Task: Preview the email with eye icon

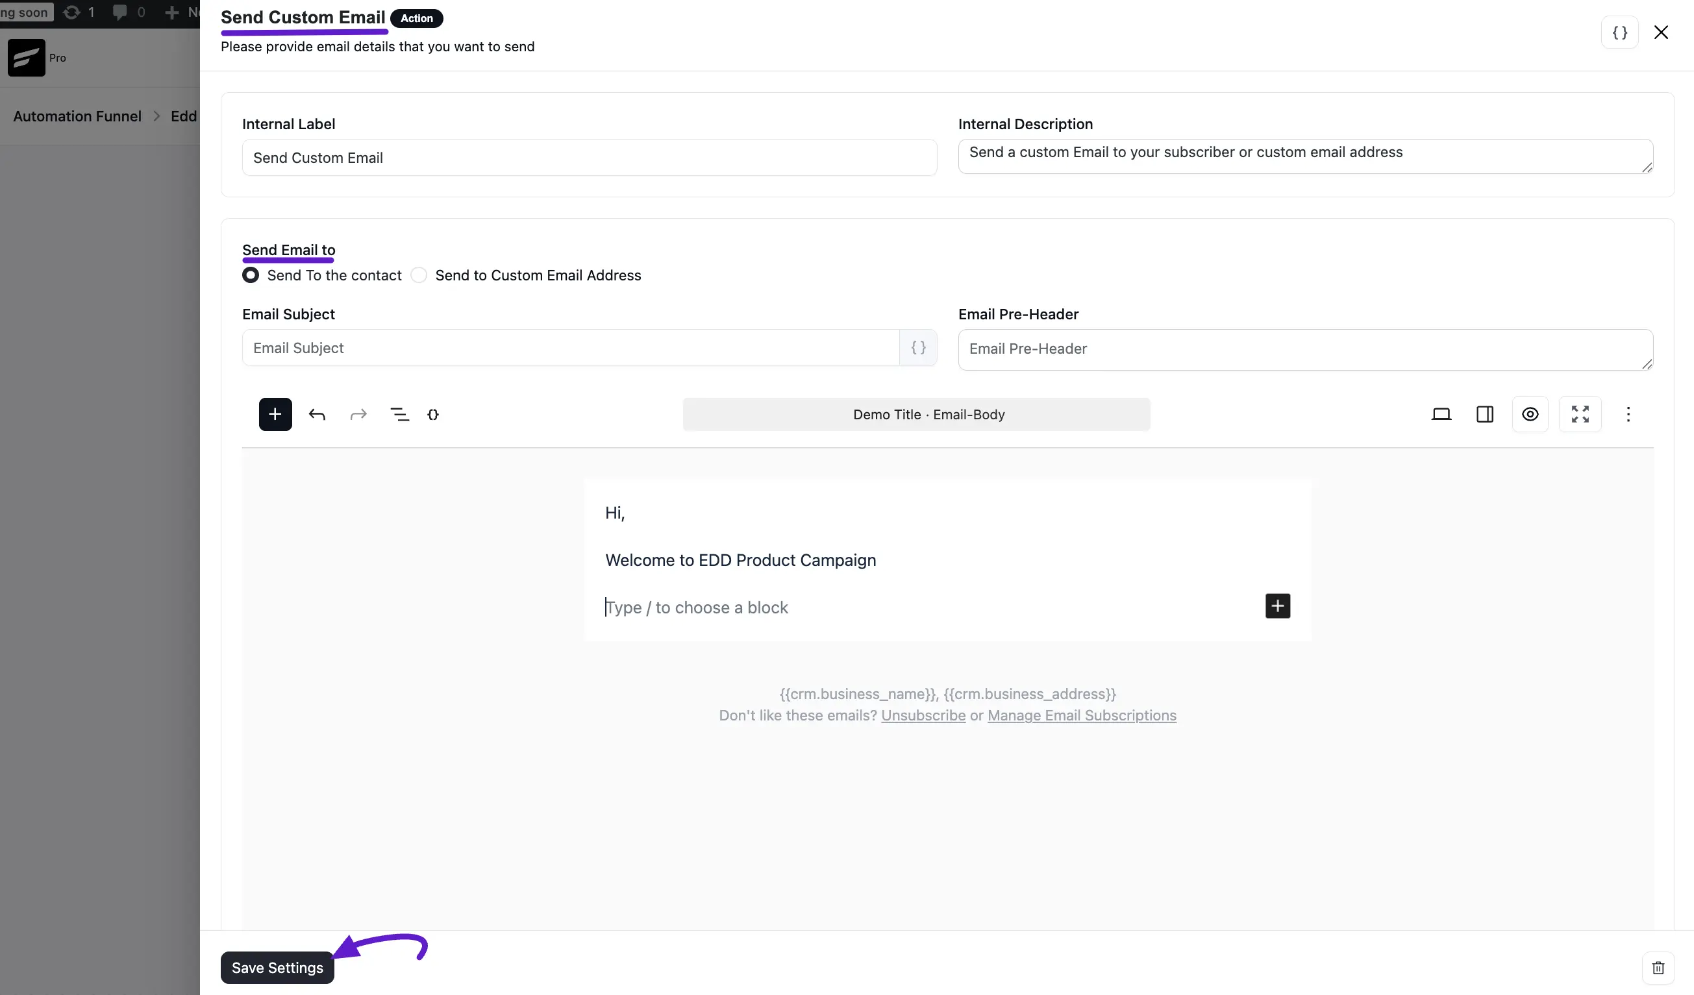Action: [1530, 414]
